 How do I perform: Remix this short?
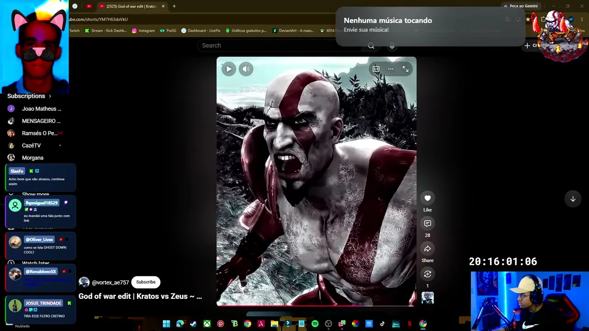click(427, 274)
